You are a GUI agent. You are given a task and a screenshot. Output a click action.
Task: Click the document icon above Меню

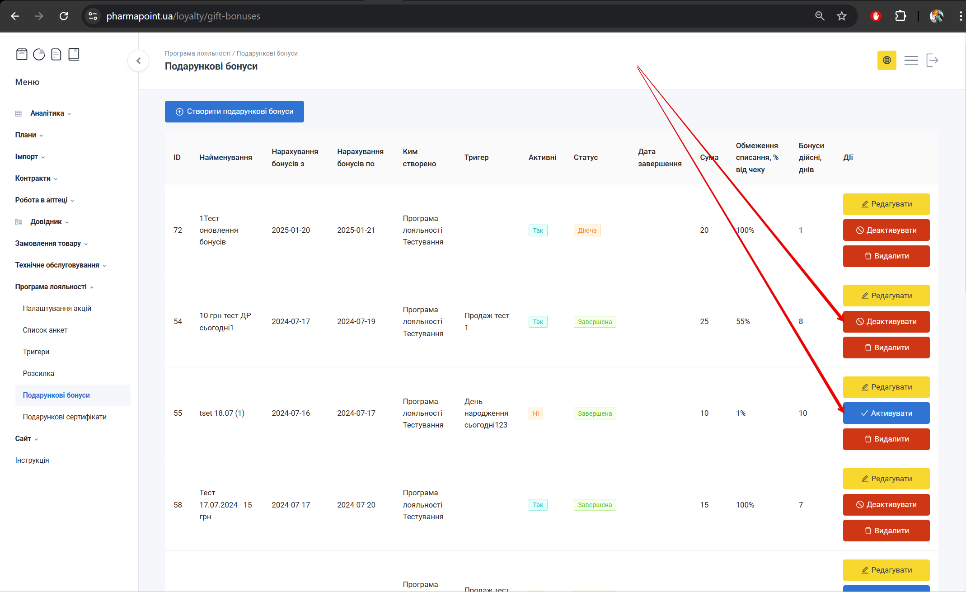click(56, 54)
